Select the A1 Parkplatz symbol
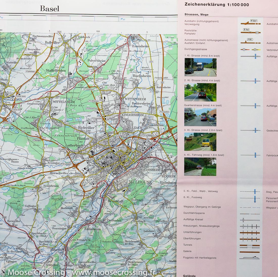 (257, 32)
